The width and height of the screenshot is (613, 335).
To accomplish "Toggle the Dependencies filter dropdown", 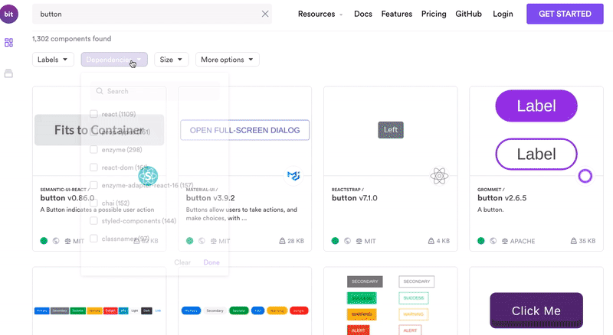I will tap(114, 60).
